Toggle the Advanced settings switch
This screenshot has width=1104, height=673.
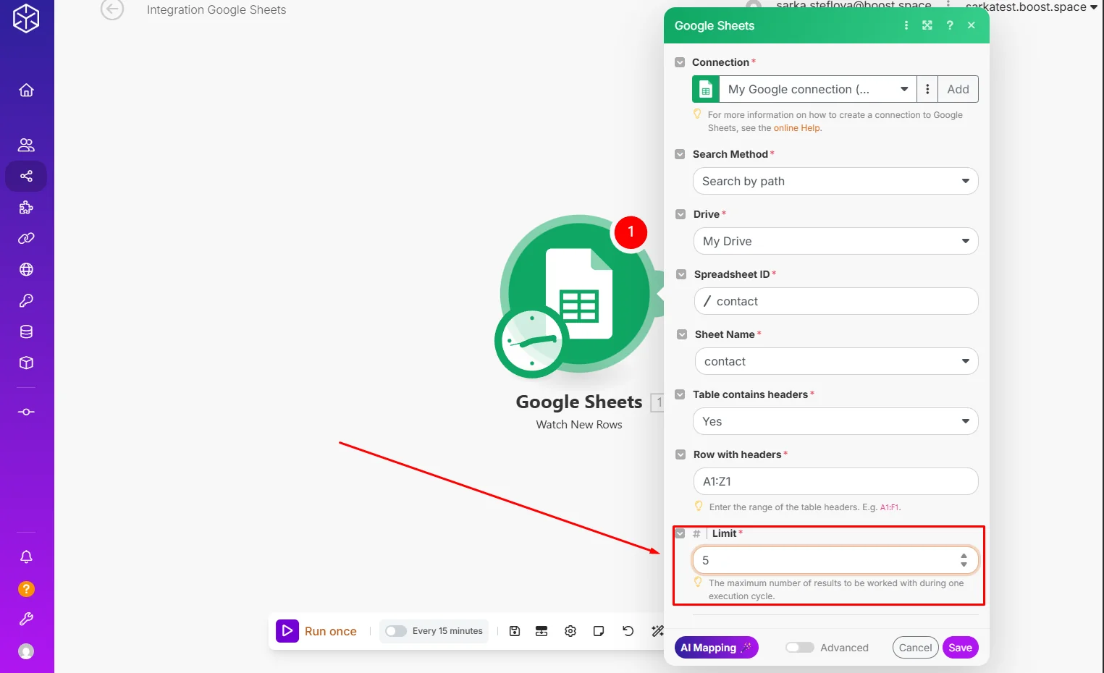(800, 648)
